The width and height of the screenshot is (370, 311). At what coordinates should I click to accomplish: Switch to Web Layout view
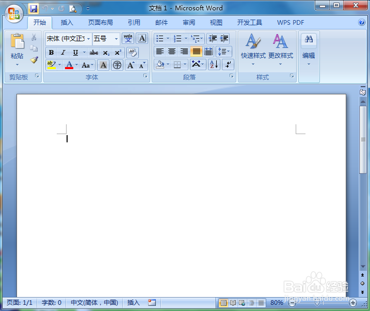click(242, 303)
